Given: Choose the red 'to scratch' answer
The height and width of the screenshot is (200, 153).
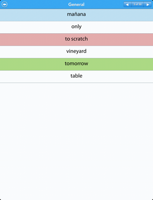Looking at the screenshot, I should (76, 40).
